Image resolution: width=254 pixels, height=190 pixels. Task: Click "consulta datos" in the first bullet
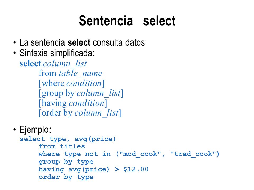pyautogui.click(x=119, y=42)
